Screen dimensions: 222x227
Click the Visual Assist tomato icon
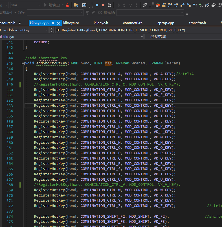pos(158,5)
